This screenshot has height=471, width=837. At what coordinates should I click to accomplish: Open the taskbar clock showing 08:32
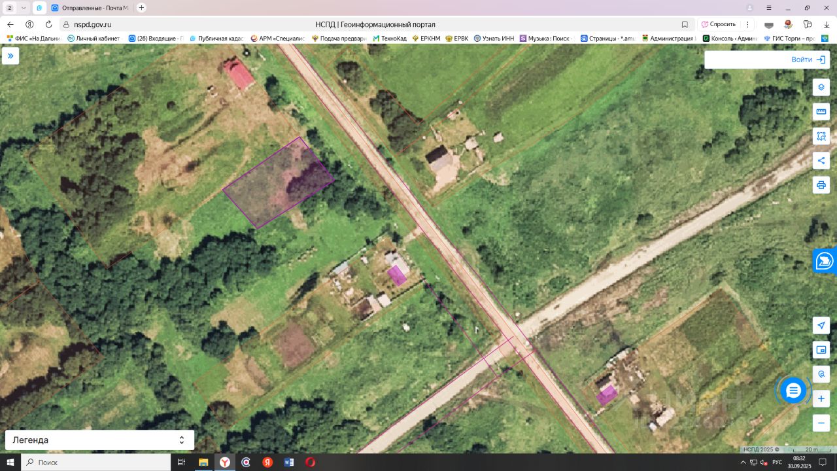coord(800,462)
